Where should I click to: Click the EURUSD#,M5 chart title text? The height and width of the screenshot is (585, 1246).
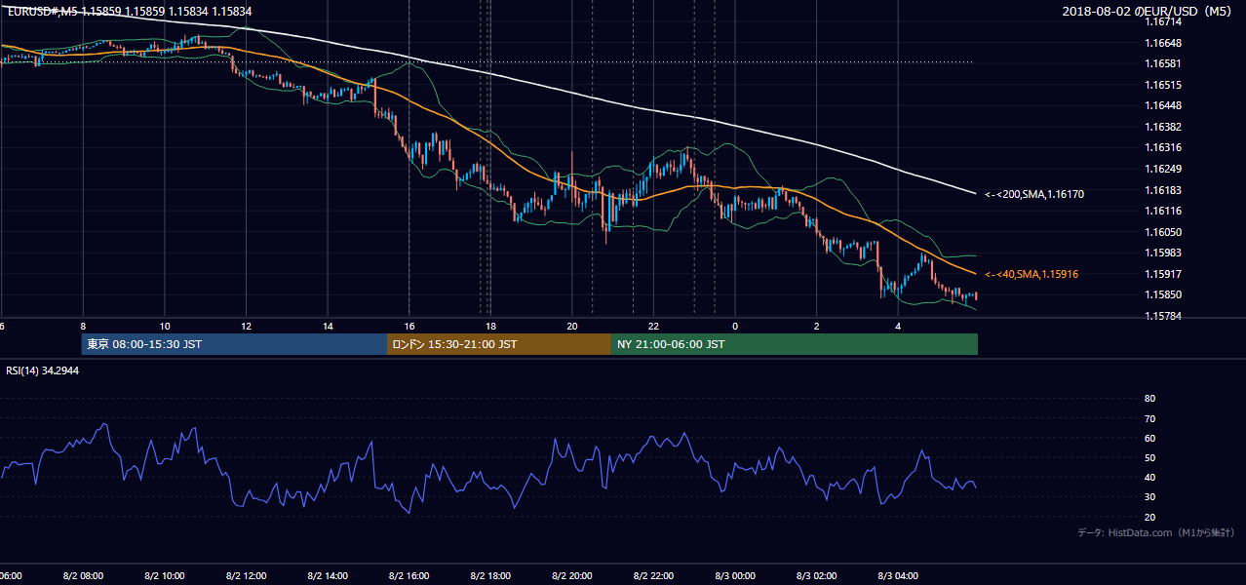point(128,11)
